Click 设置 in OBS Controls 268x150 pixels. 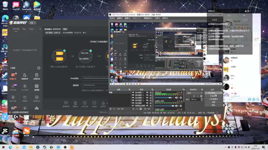point(213,102)
